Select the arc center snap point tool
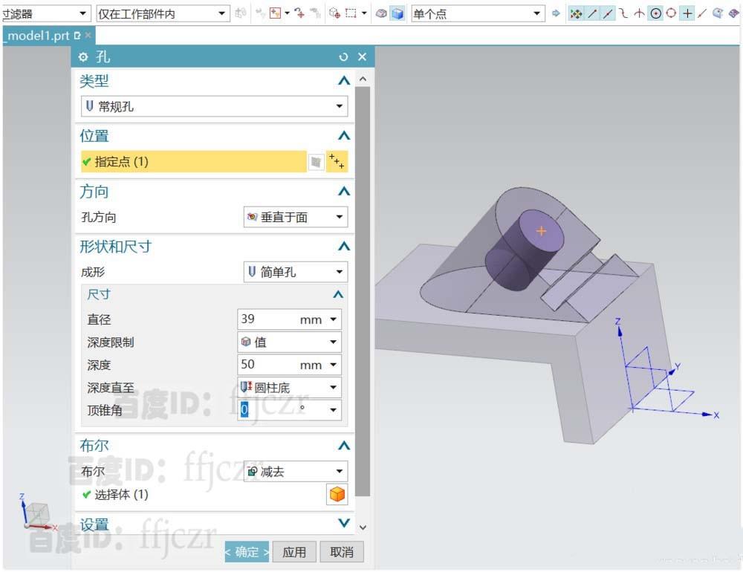This screenshot has height=572, width=743. tap(656, 13)
